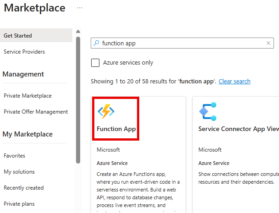Open Service Providers section
This screenshot has height=213, width=279.
(x=24, y=52)
